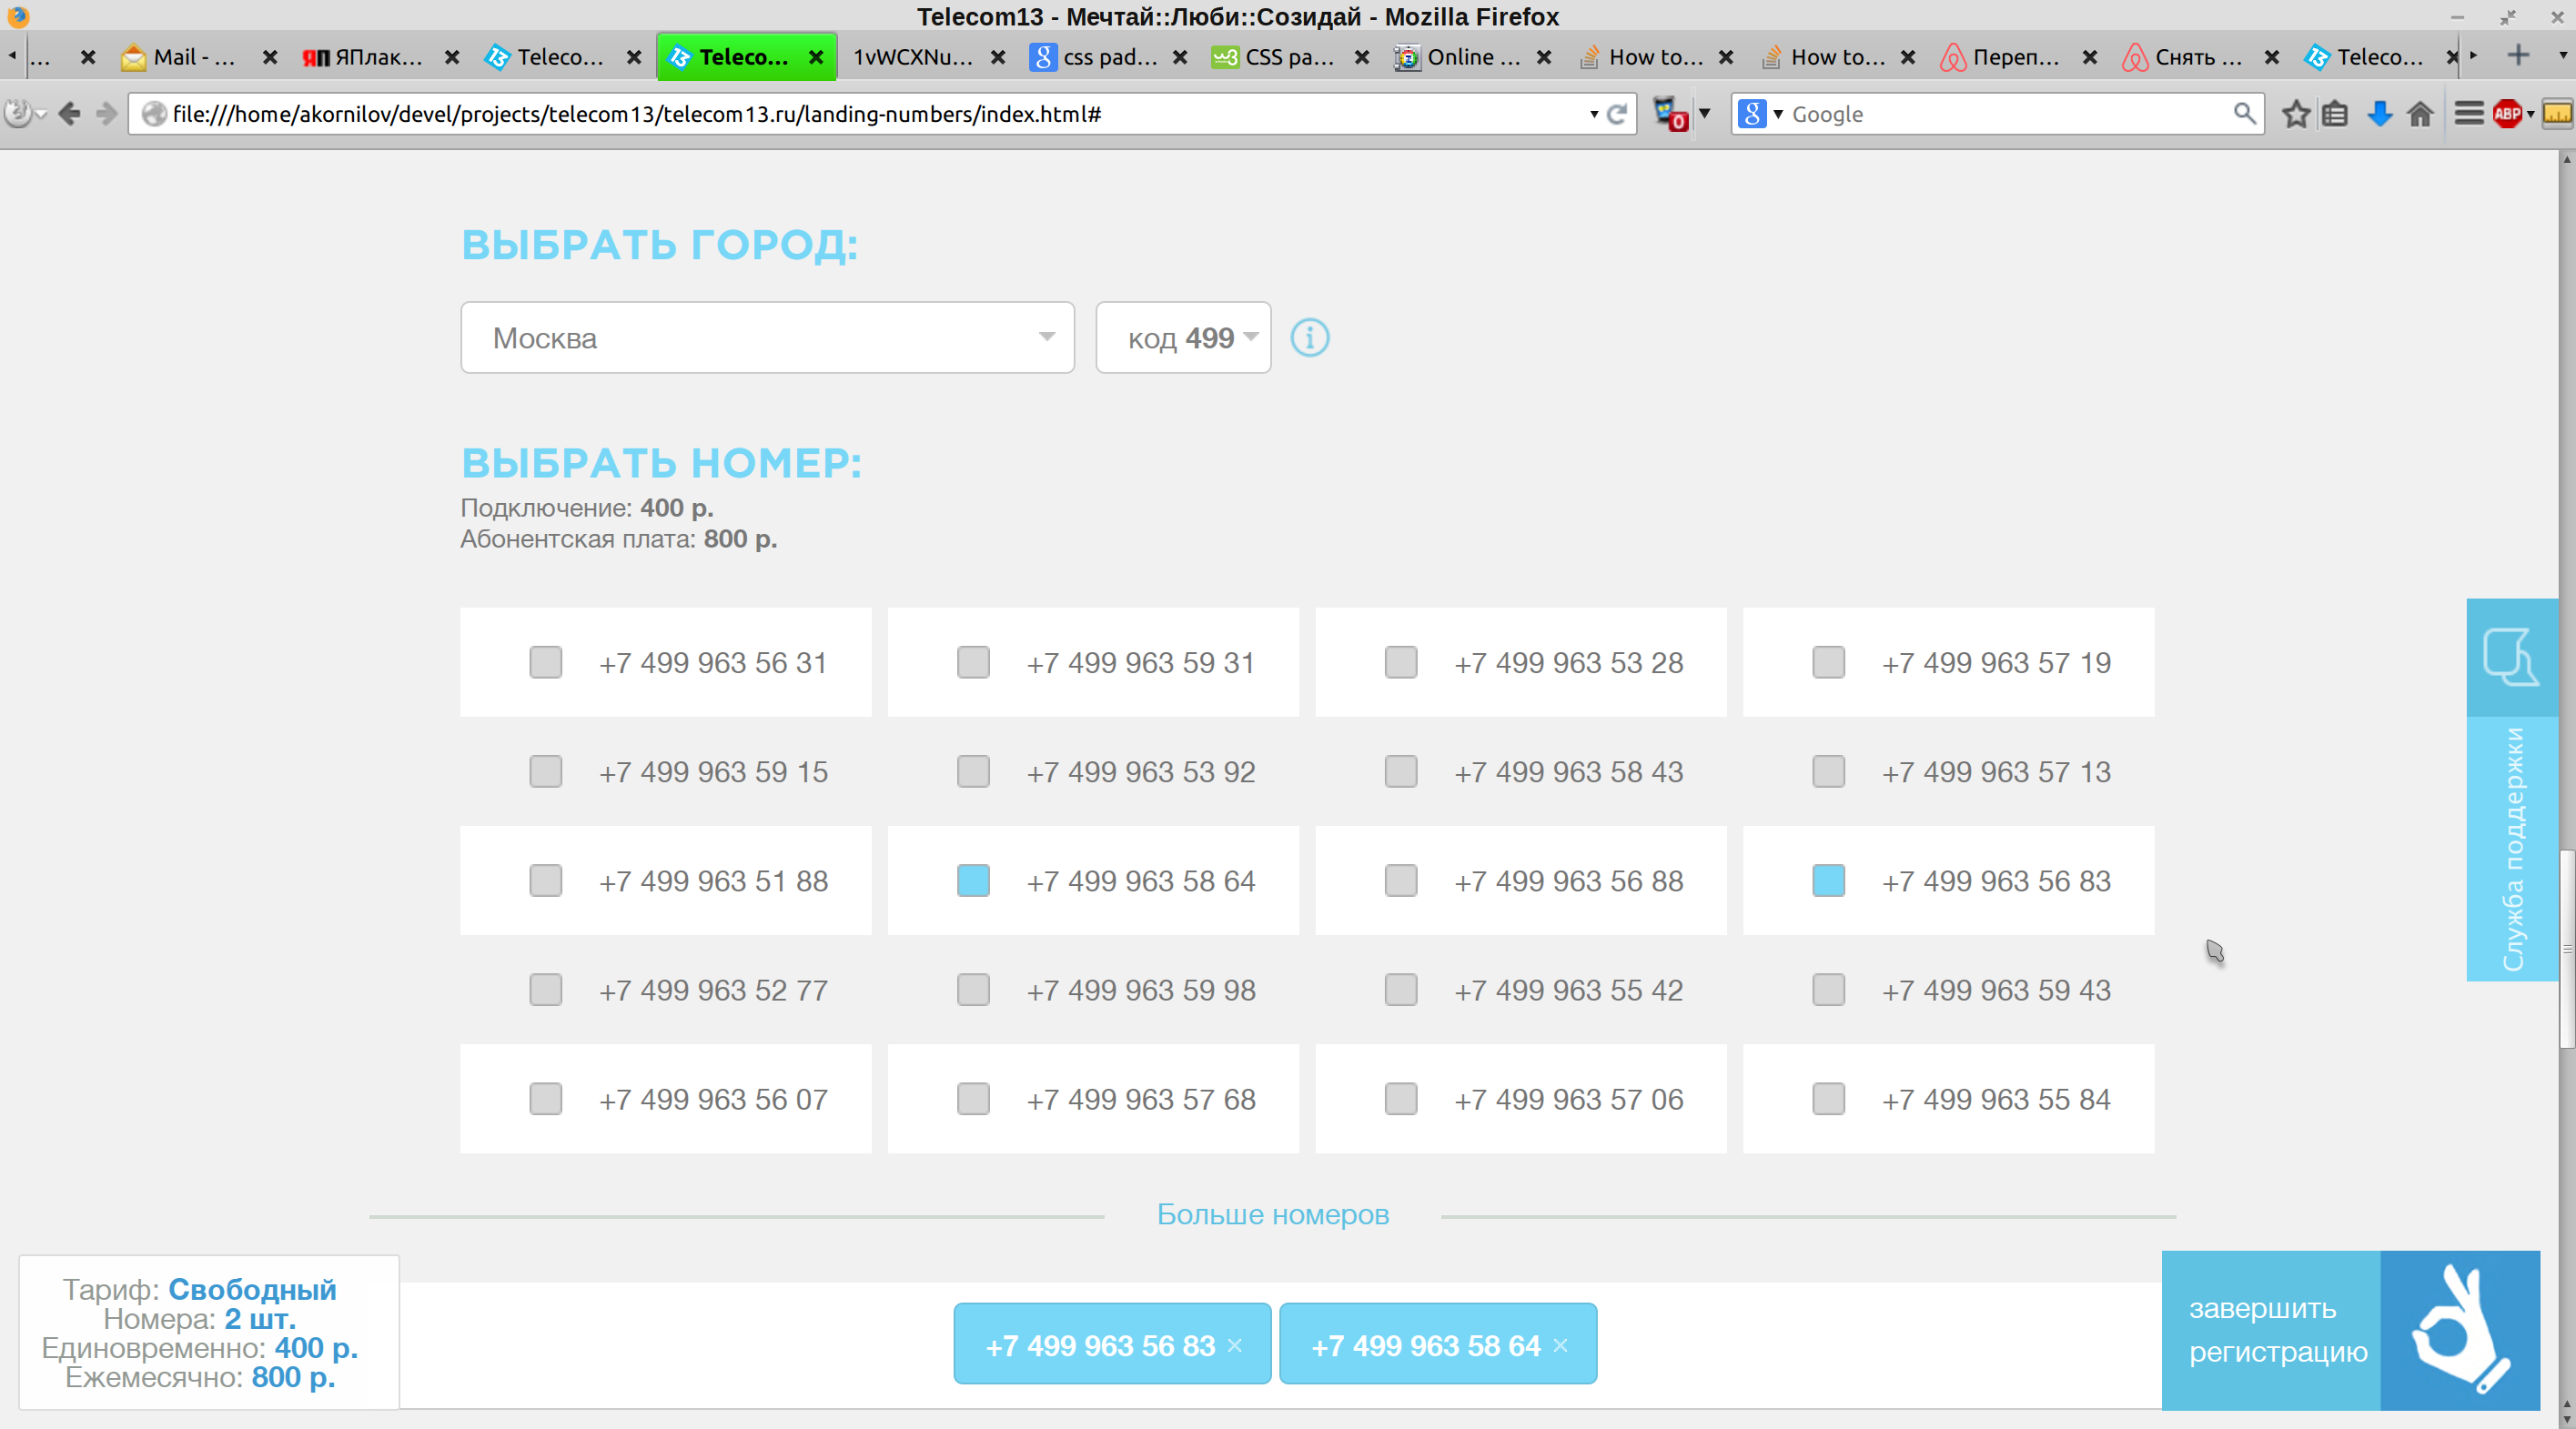
Task: Remove number +7 499 963 56 83 chip
Action: (x=1235, y=1346)
